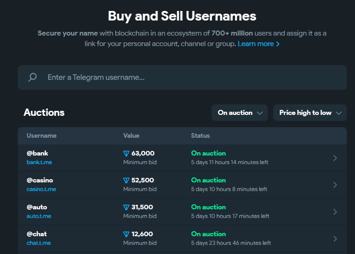Open @chat auction via row arrow
Viewport: 355px width, 254px height.
pyautogui.click(x=335, y=238)
